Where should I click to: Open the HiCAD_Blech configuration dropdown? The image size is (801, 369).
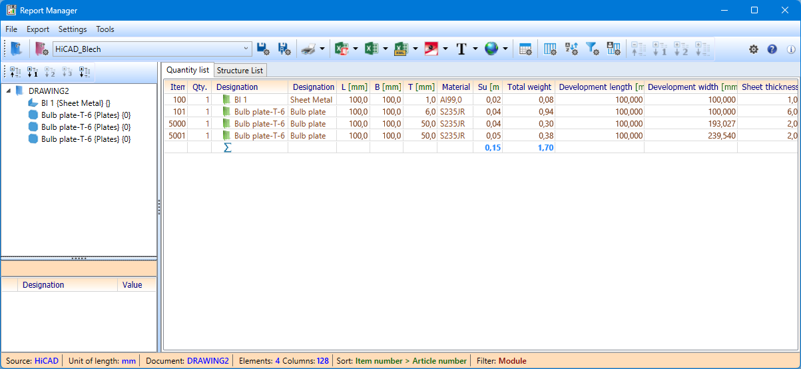point(246,49)
